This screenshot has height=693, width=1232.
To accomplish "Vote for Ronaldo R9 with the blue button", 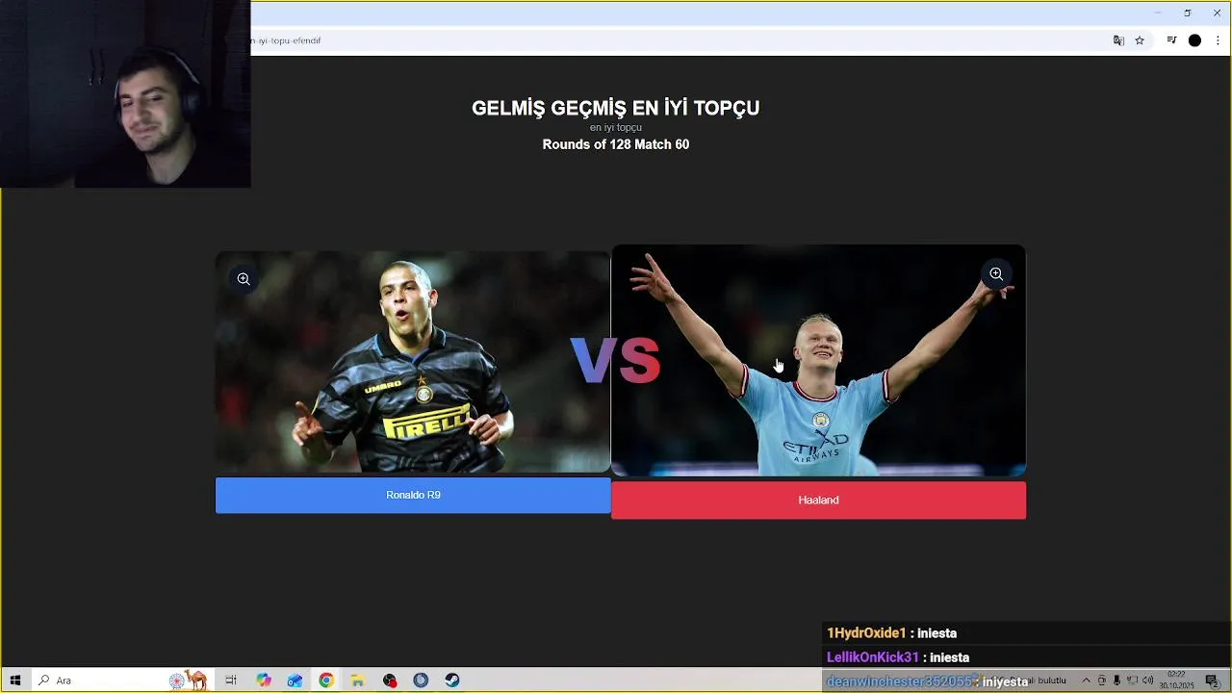I will click(x=413, y=495).
